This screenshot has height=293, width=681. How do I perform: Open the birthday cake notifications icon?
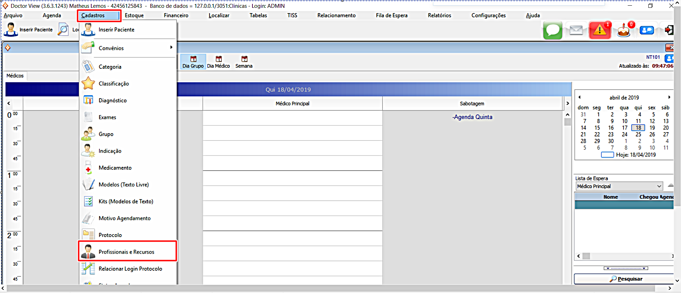(623, 31)
